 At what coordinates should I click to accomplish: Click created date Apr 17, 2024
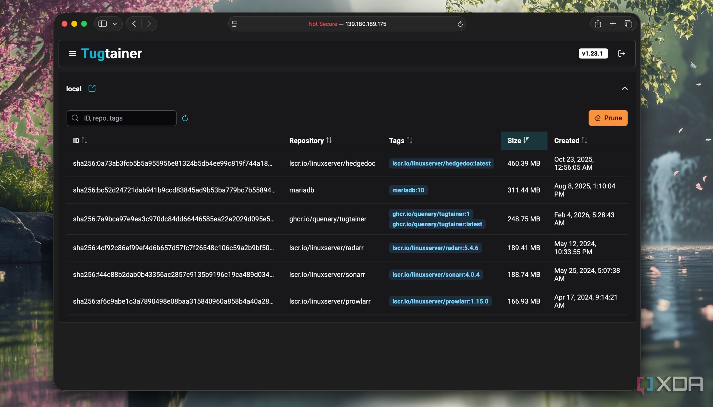(x=586, y=301)
